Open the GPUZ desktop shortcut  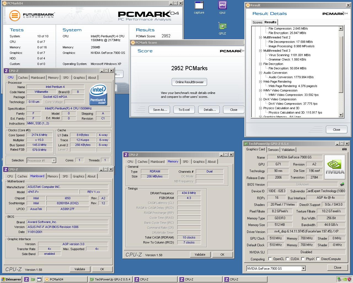pos(222,28)
